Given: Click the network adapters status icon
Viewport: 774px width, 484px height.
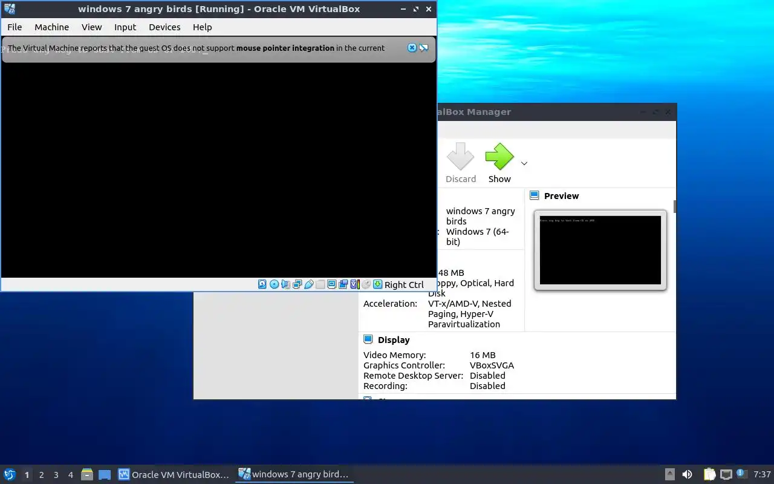Looking at the screenshot, I should coord(297,284).
